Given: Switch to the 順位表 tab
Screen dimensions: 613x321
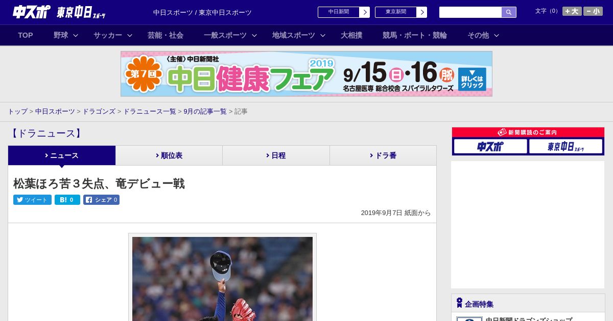Looking at the screenshot, I should click(169, 155).
